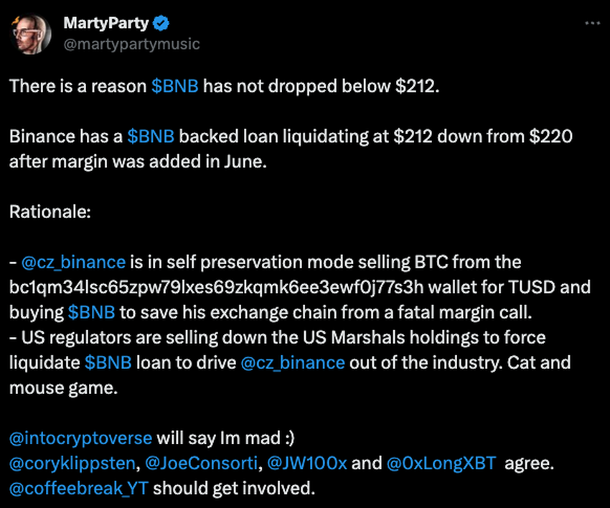Click the MartyParty display name
This screenshot has height=508, width=610.
tap(106, 22)
